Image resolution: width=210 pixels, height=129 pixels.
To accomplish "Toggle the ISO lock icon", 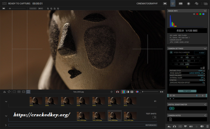I will tap(204, 67).
